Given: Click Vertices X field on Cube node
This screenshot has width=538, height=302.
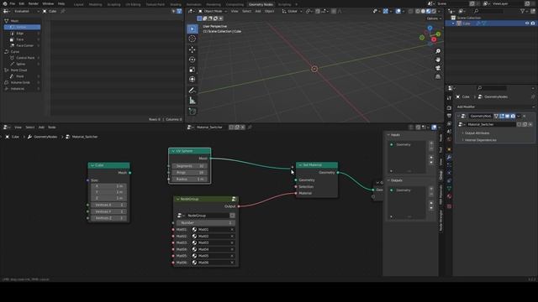Looking at the screenshot, I should (108, 205).
